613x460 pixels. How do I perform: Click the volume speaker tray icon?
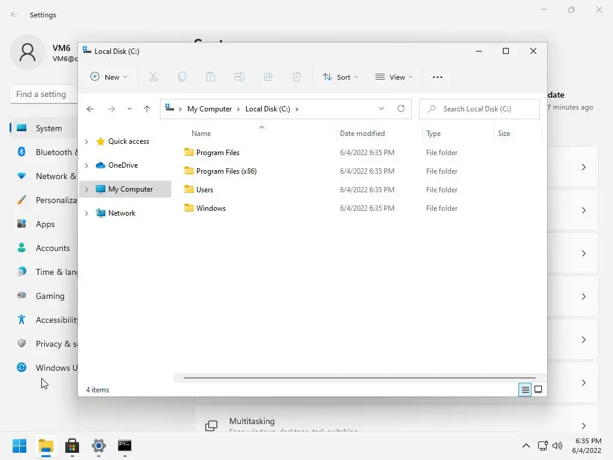point(557,446)
